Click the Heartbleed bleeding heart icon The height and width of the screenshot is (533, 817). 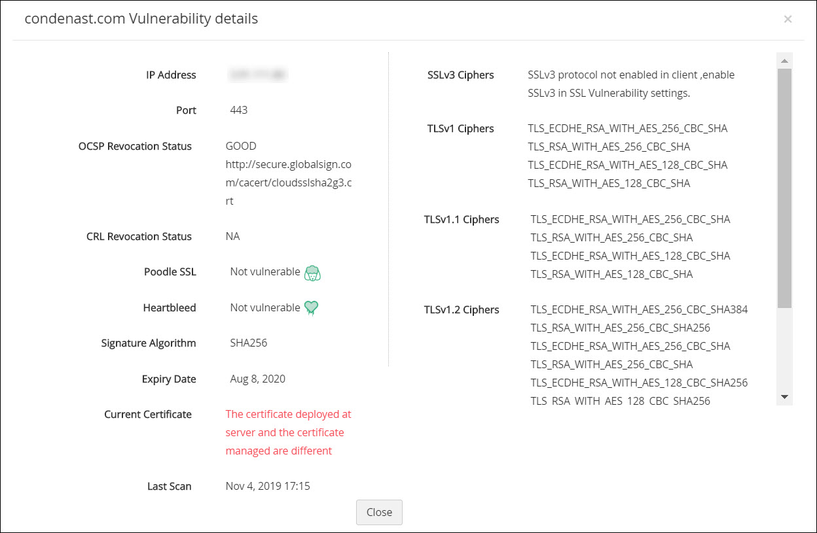[x=312, y=308]
